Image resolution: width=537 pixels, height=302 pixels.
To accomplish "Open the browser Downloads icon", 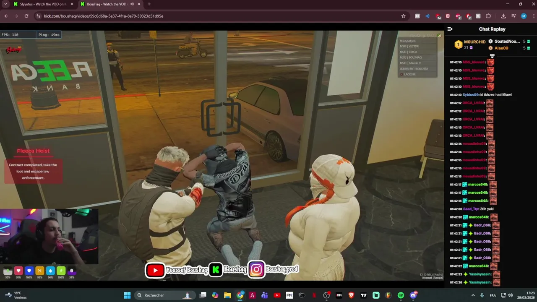I will point(503,16).
